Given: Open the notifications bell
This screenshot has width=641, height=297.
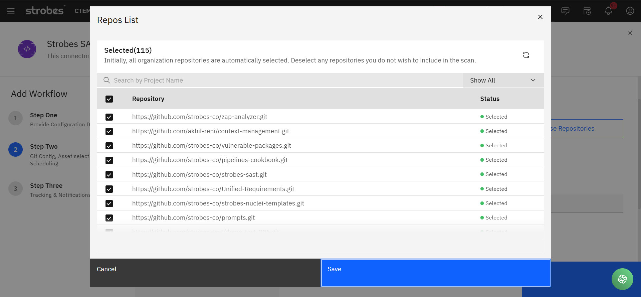Looking at the screenshot, I should click(608, 11).
